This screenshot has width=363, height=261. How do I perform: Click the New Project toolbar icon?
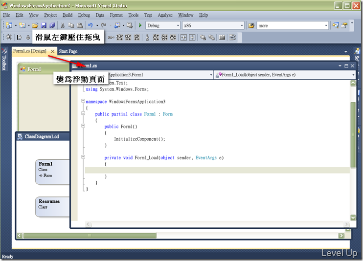point(9,25)
